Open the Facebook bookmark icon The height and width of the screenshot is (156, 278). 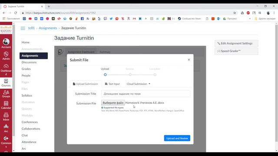82,19
